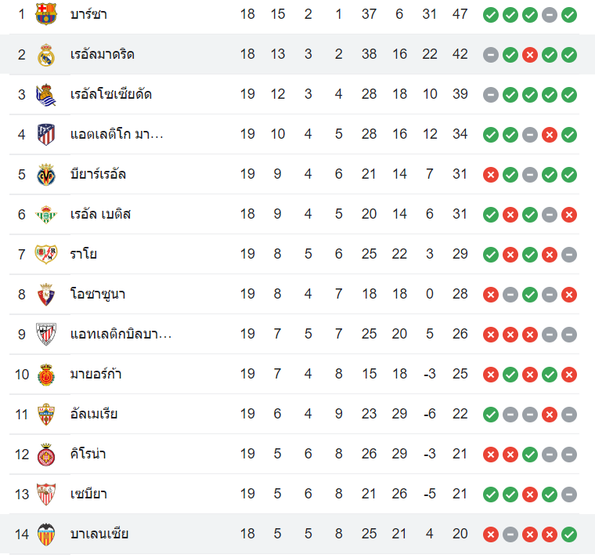Click the Valencia bat crest icon
This screenshot has height=558, width=595.
point(46,534)
